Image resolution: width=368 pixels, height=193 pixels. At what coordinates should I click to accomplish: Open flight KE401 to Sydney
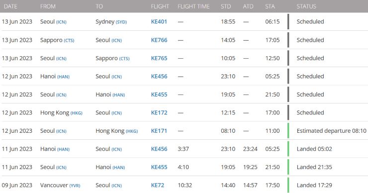[159, 21]
